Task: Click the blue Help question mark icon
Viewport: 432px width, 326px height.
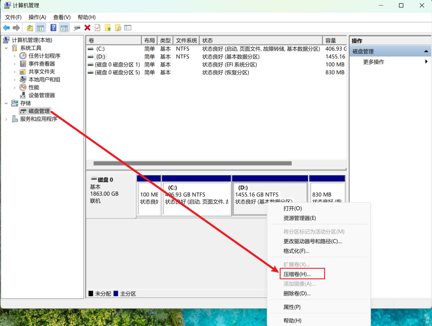Action: click(x=53, y=28)
